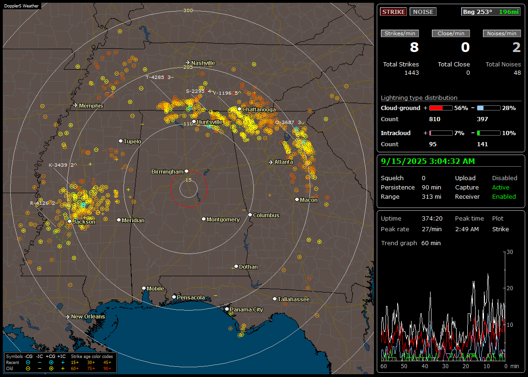Click the Close/min header box
The width and height of the screenshot is (528, 377).
[x=451, y=33]
